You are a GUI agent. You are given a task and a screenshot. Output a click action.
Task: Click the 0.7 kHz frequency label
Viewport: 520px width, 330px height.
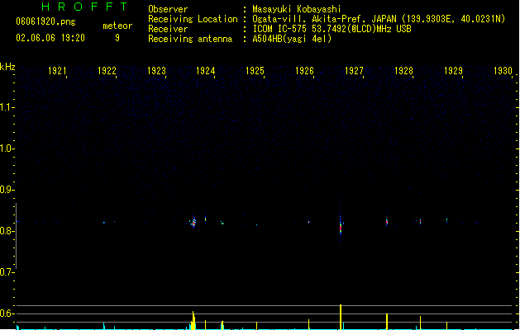coord(7,272)
